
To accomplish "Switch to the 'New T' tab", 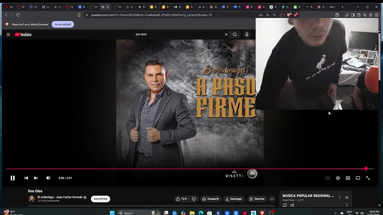I will (x=333, y=7).
